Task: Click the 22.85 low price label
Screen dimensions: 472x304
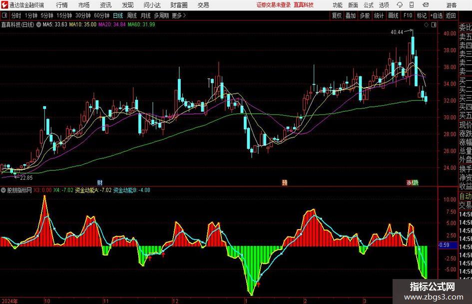Action: pyautogui.click(x=26, y=178)
